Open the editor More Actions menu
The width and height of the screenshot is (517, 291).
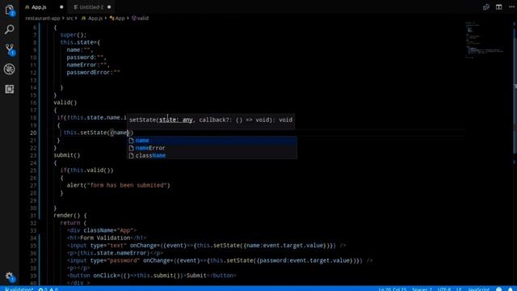tap(511, 7)
